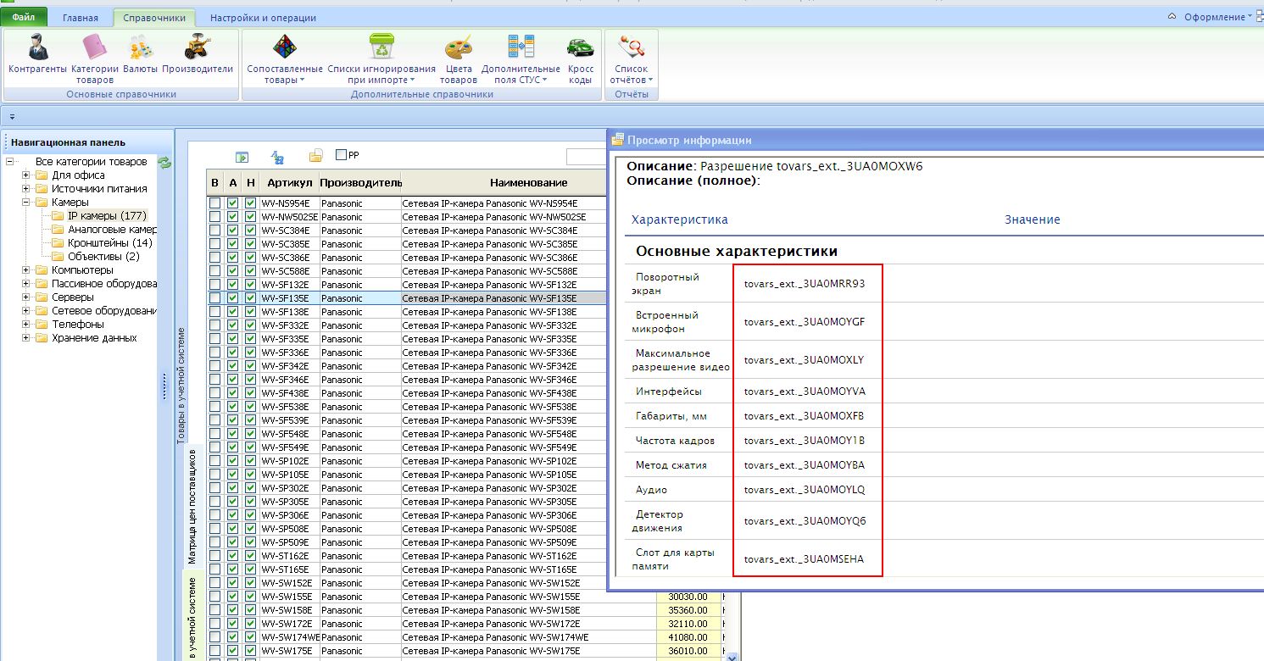The image size is (1264, 661).
Task: Click the letters-with-arrows icon above the grid
Action: [277, 156]
